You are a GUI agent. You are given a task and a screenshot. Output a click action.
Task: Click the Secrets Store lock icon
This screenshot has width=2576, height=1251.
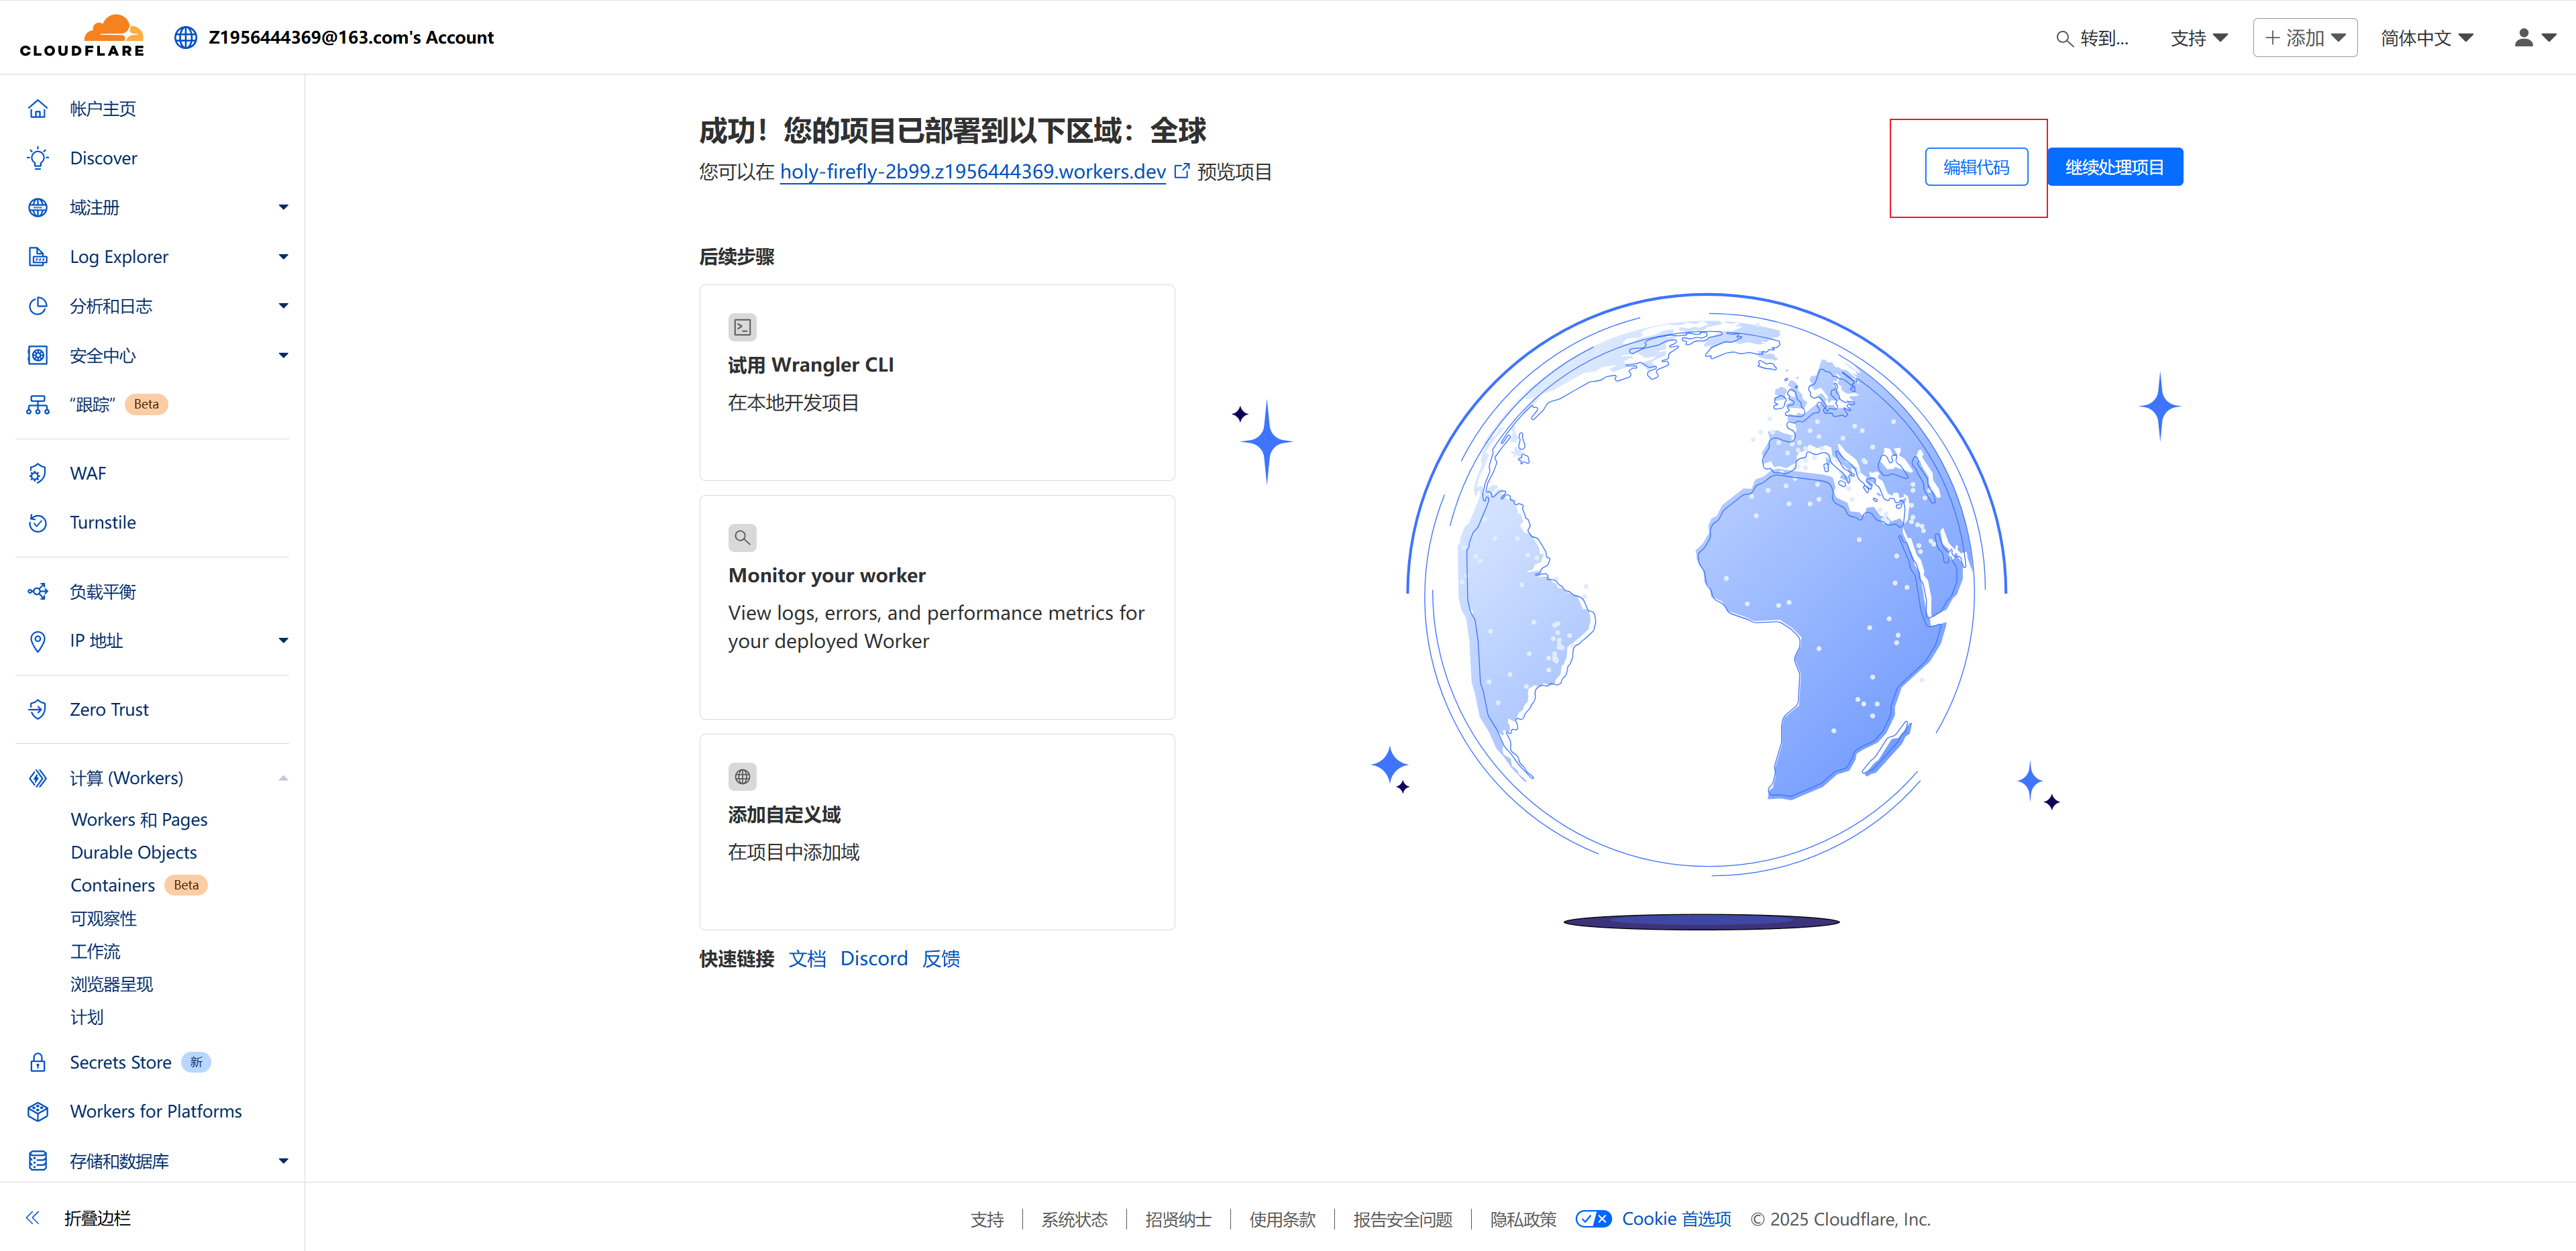click(x=38, y=1062)
